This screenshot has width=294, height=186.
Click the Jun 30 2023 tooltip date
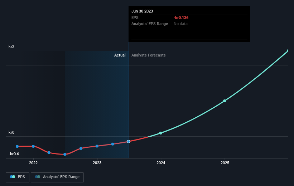(x=142, y=11)
